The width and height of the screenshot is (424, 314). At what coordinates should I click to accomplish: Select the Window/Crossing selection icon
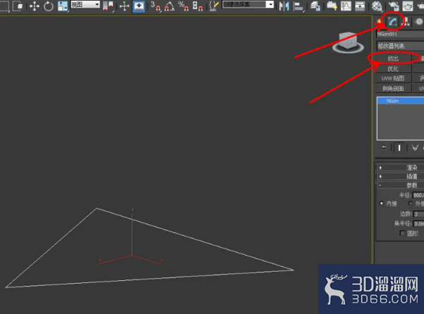click(x=18, y=6)
